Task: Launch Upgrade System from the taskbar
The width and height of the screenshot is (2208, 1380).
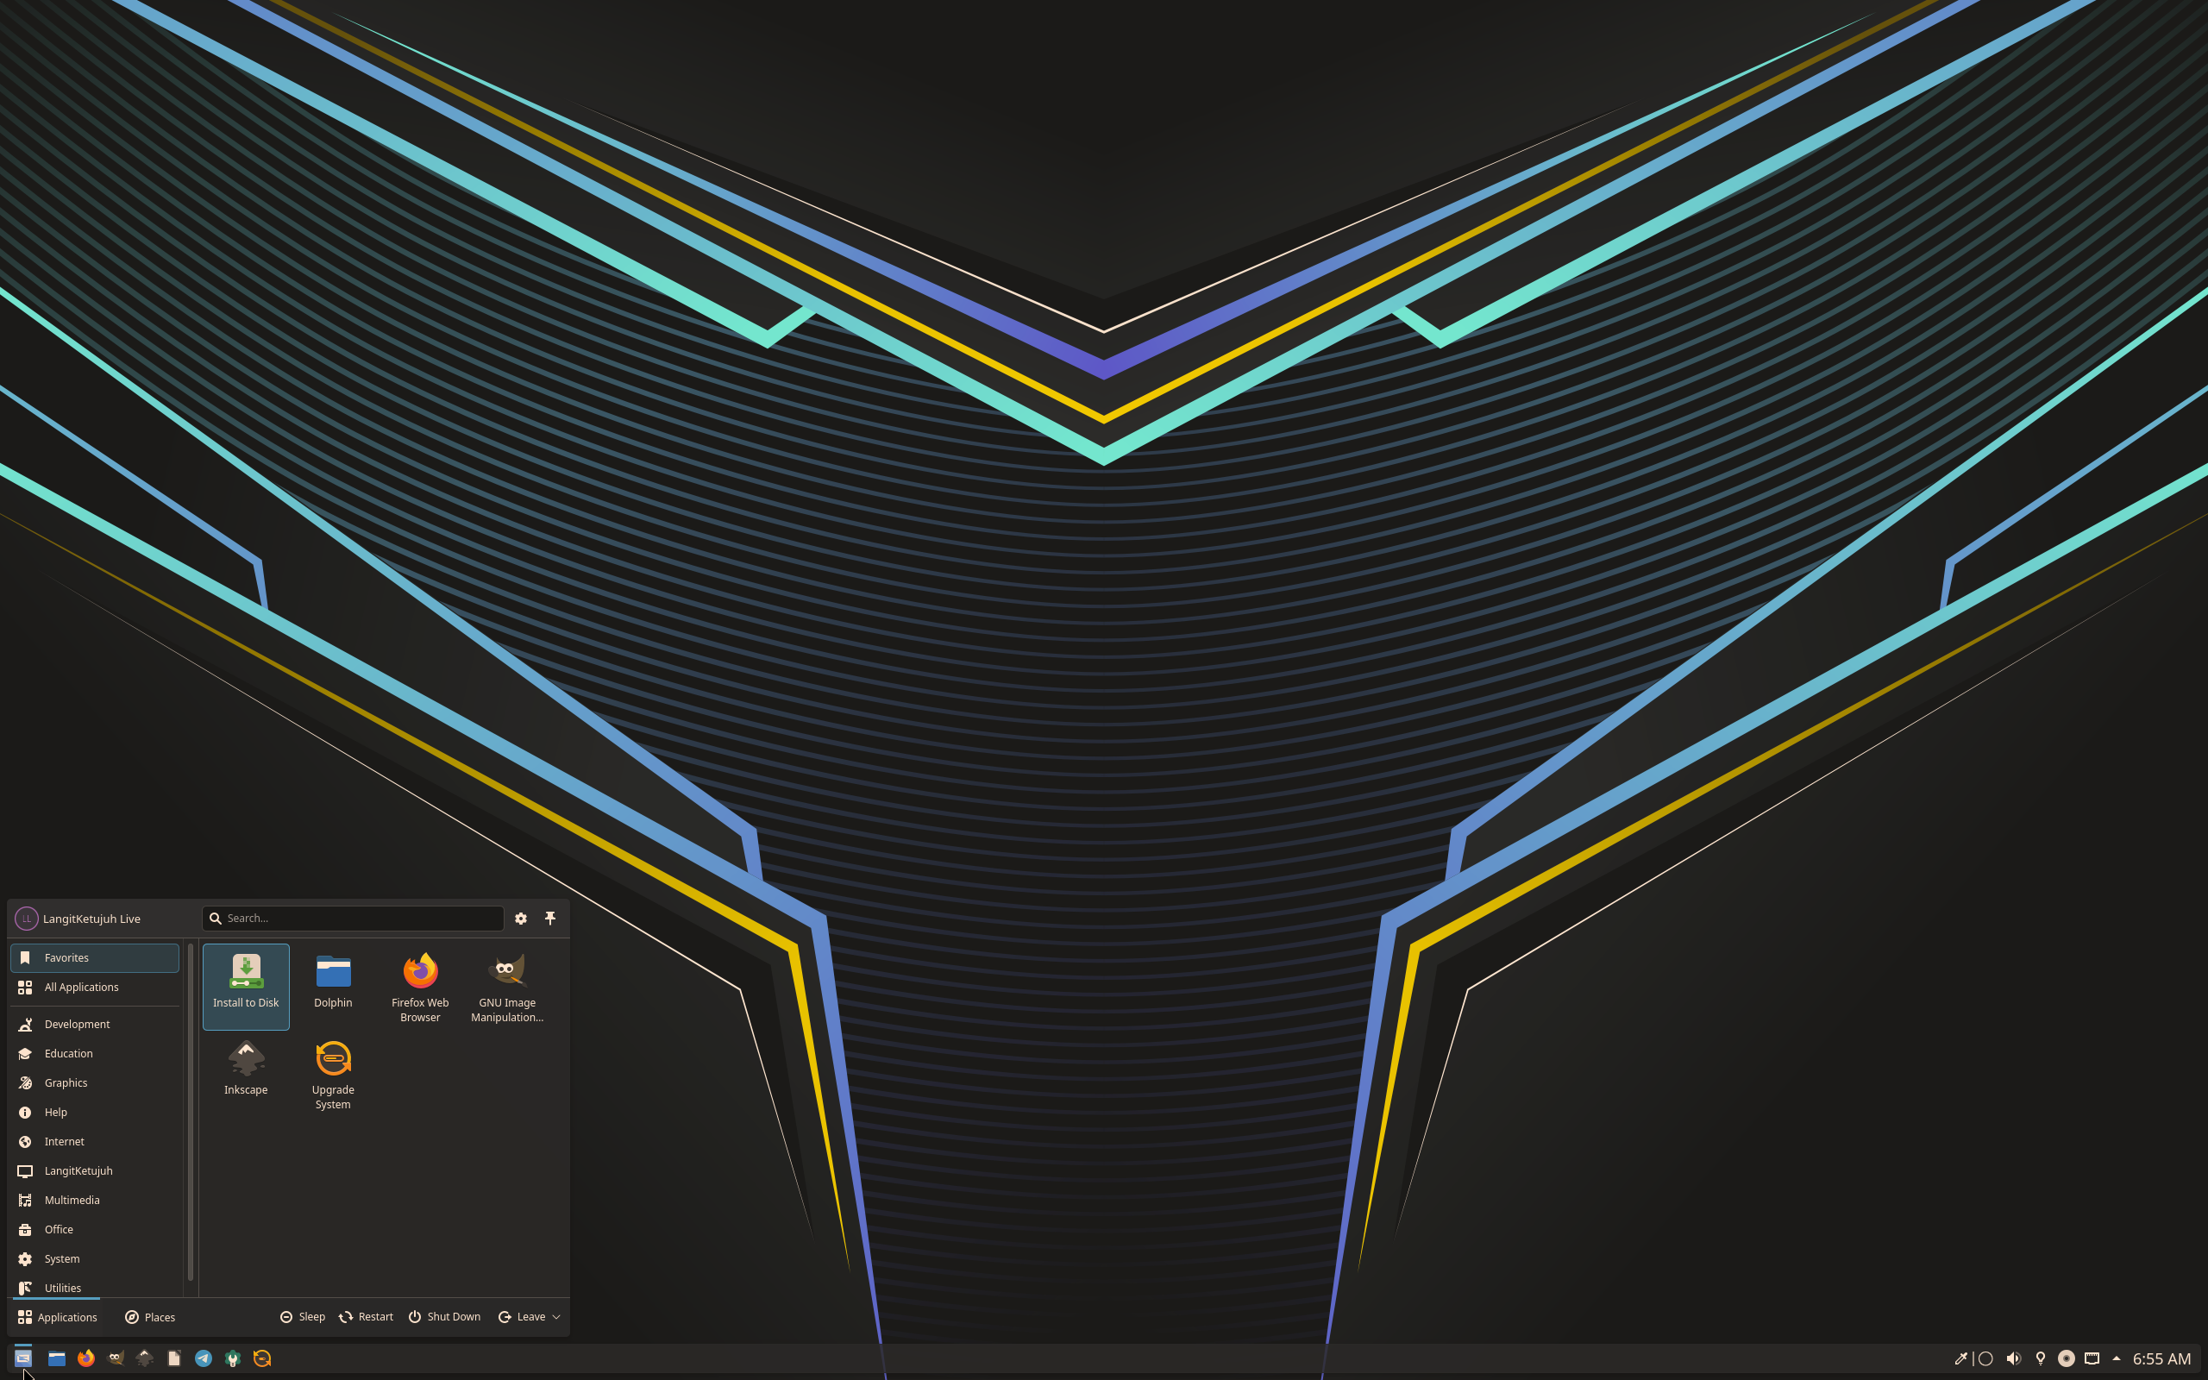Action: [262, 1358]
